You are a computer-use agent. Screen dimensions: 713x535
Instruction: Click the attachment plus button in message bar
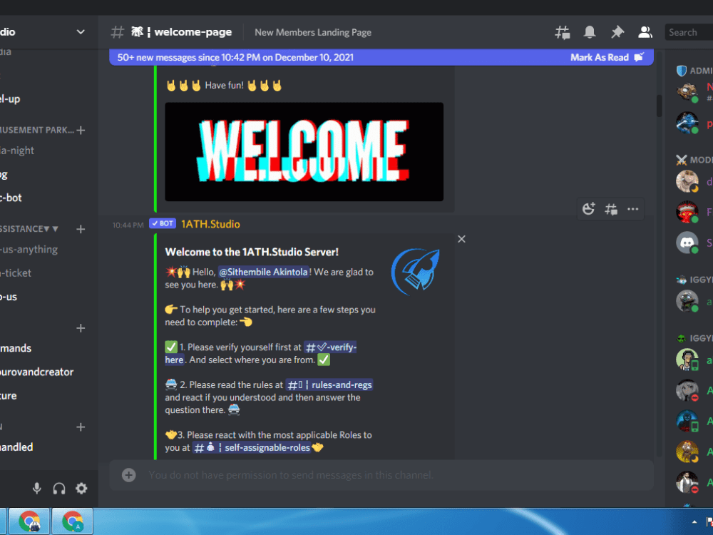tap(128, 475)
